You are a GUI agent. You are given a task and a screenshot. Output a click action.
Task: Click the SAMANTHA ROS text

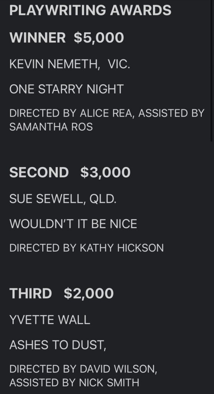51,127
